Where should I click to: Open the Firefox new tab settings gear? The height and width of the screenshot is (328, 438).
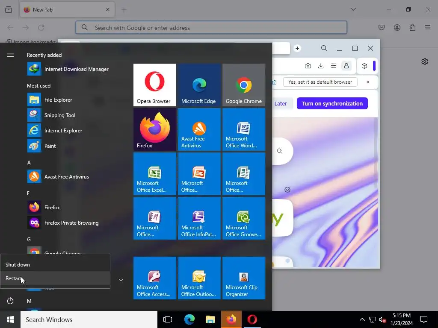(425, 61)
